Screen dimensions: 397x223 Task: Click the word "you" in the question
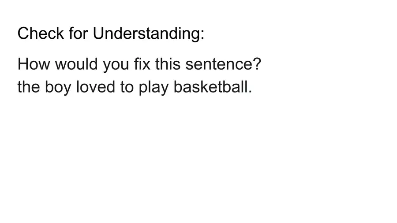(x=116, y=66)
